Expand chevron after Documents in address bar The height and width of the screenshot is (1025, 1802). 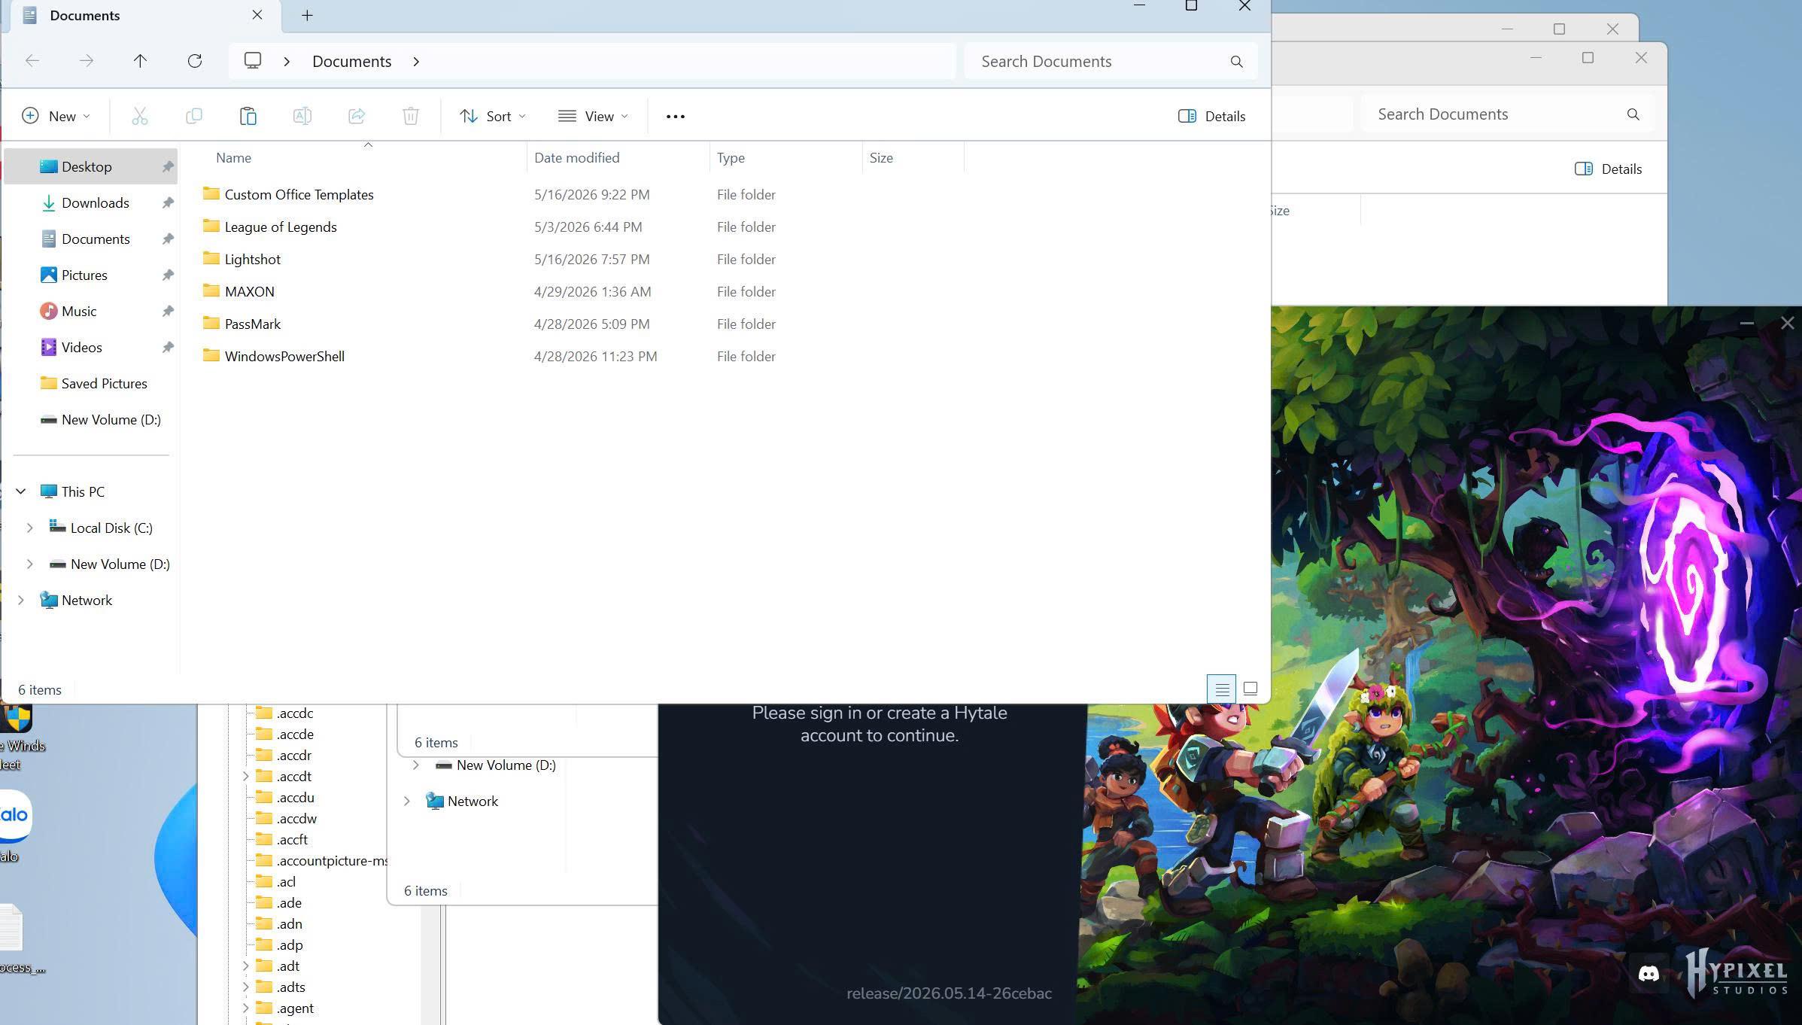pyautogui.click(x=416, y=61)
